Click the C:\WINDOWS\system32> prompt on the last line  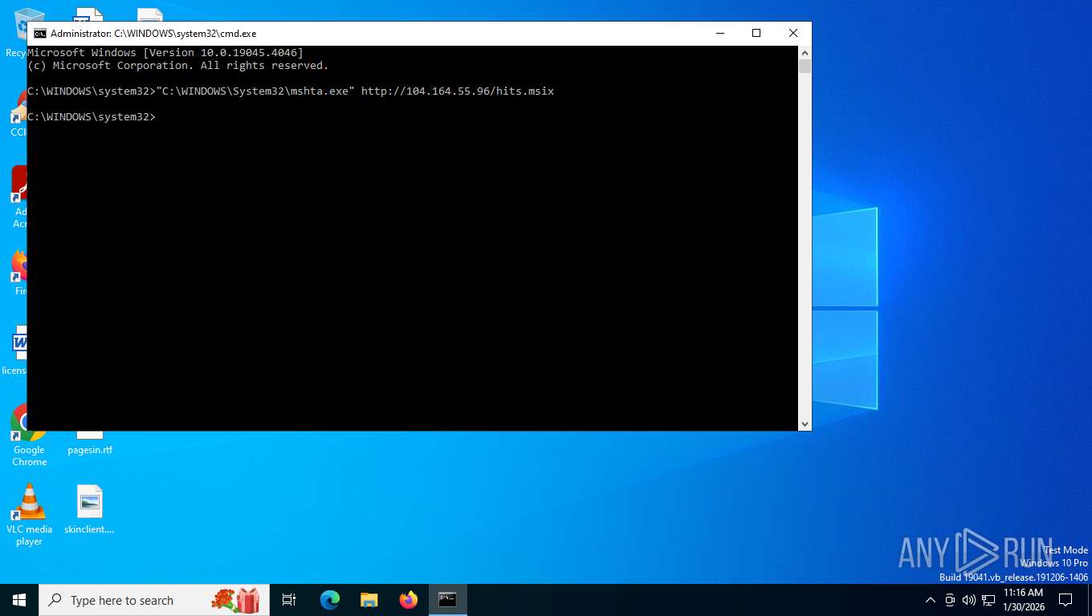[x=92, y=117]
